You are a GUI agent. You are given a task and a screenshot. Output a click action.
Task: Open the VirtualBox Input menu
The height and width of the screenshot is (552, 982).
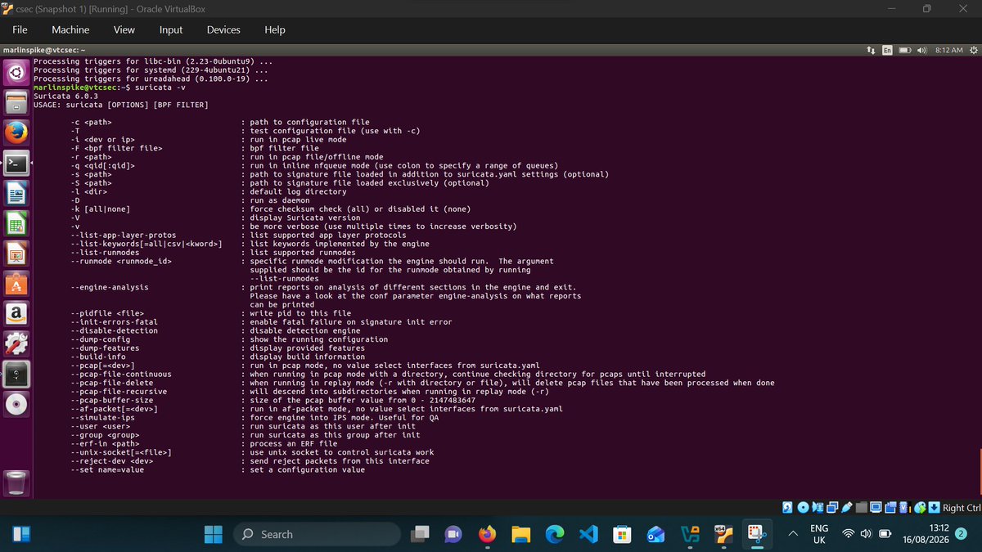(x=171, y=29)
